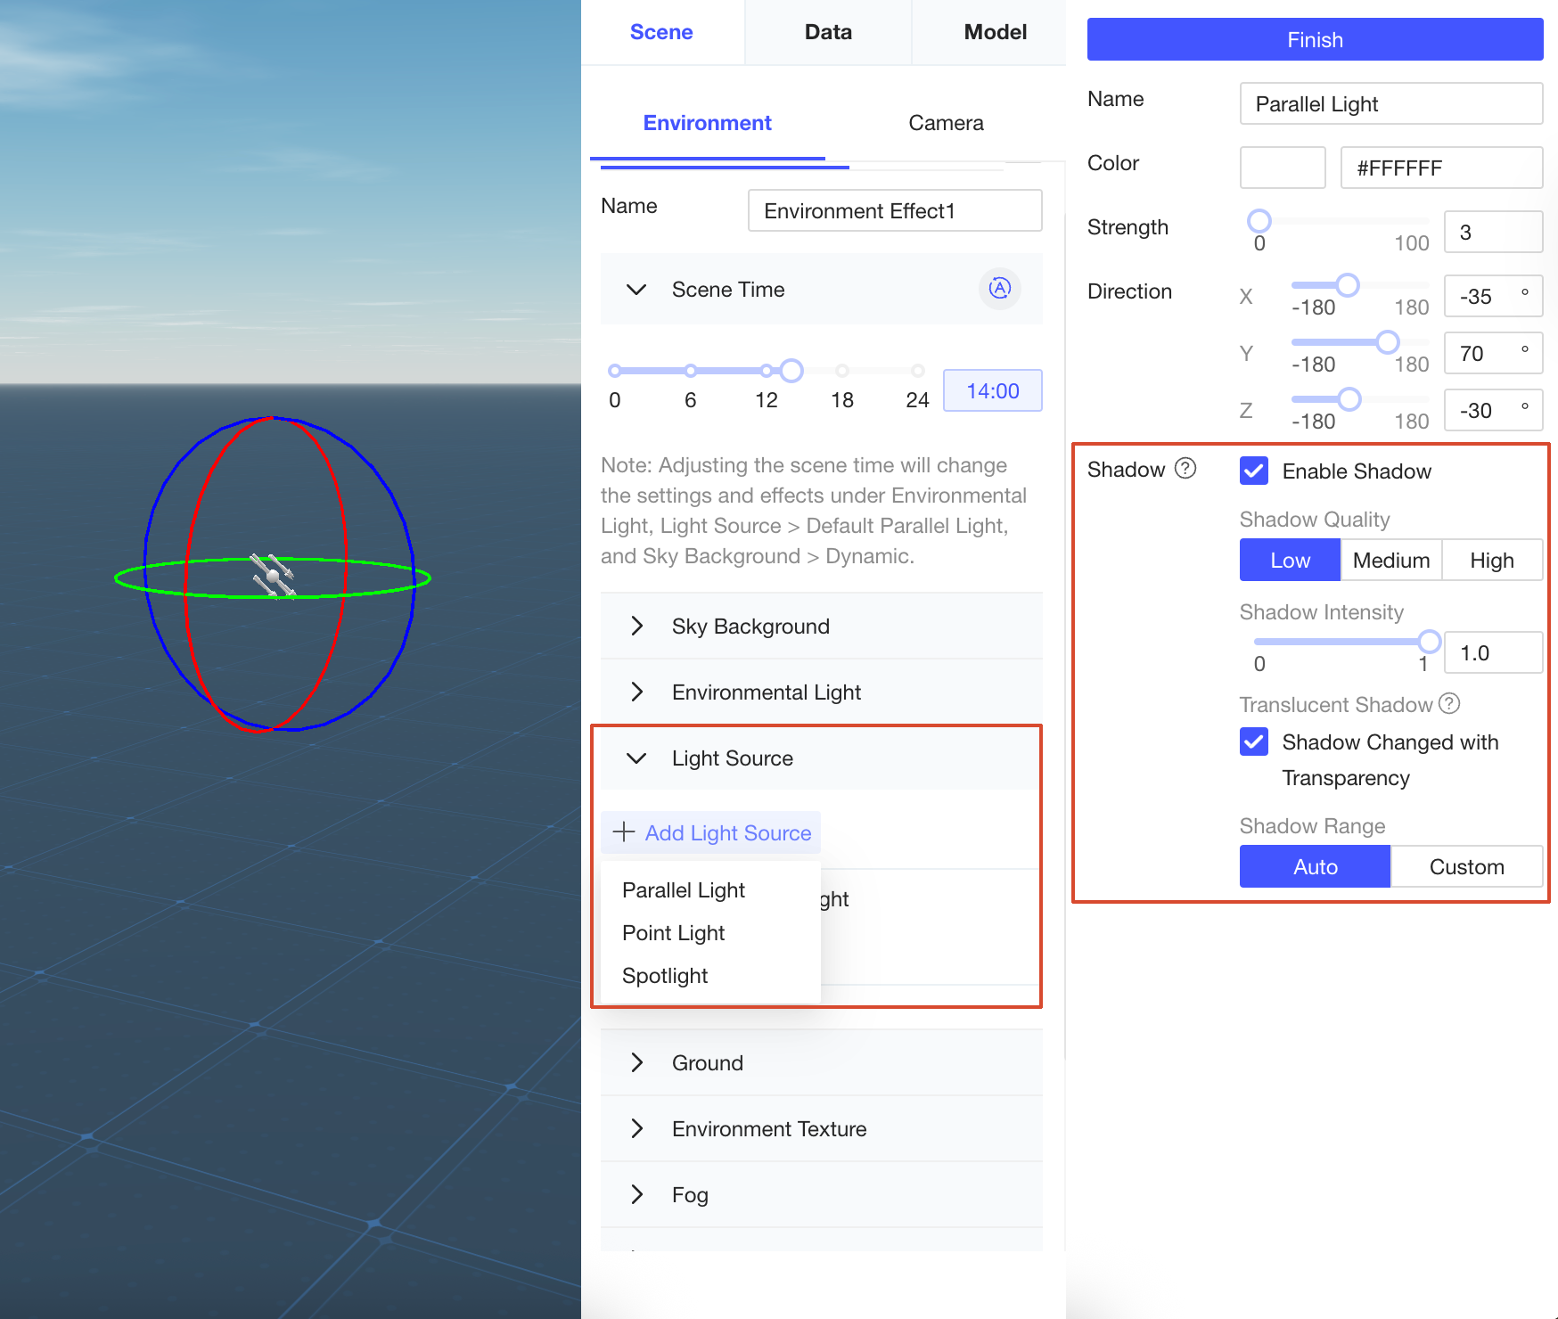Click the white color swatch
The image size is (1558, 1319).
tap(1283, 168)
